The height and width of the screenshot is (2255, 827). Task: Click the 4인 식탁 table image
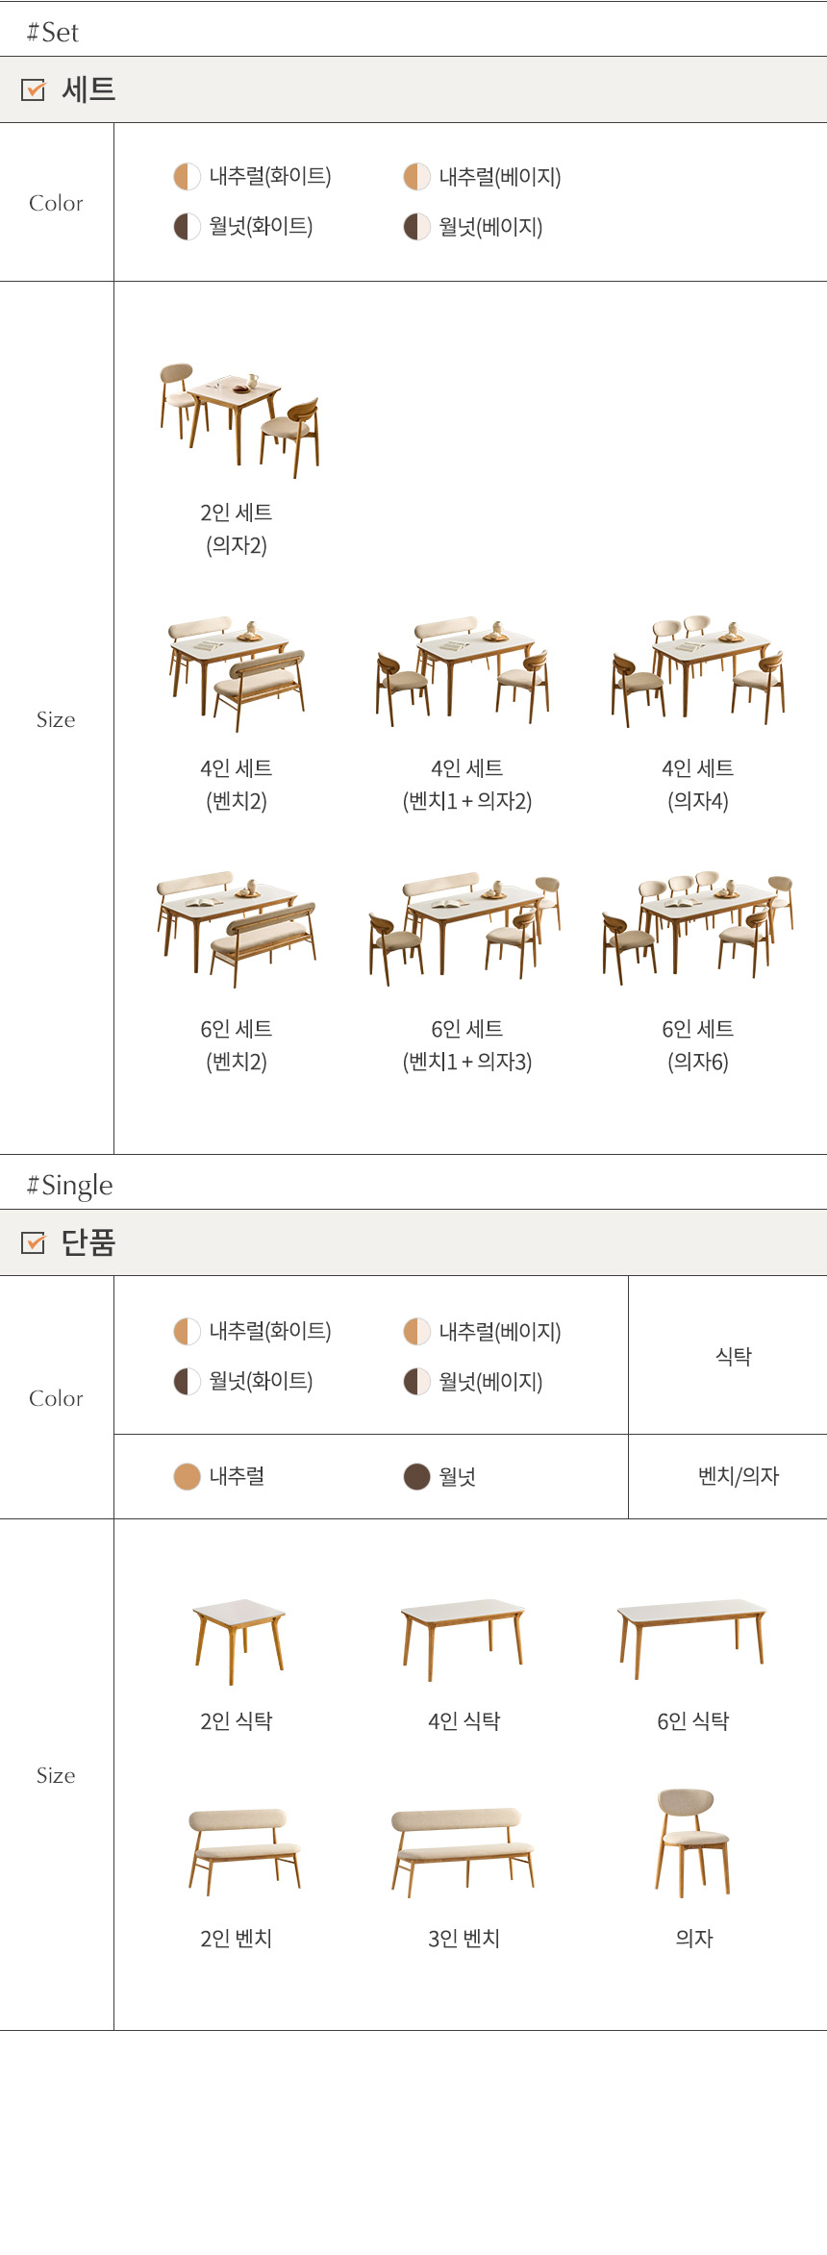[x=464, y=1639]
